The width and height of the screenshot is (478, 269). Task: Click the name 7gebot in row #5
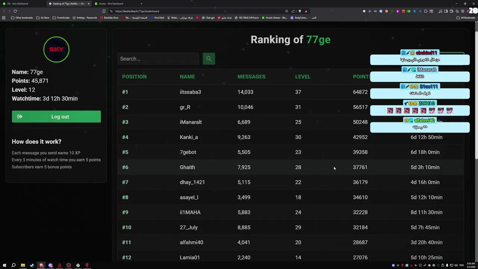click(x=188, y=152)
